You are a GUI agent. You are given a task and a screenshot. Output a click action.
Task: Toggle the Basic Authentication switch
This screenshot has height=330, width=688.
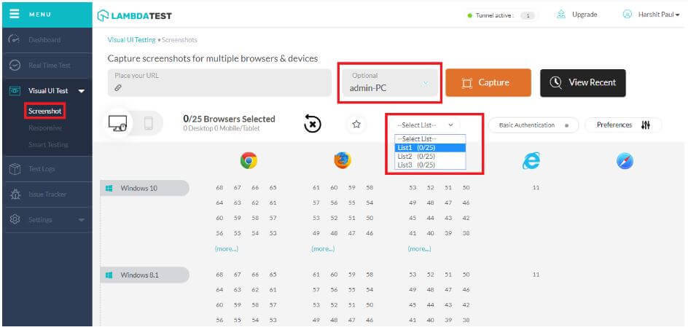tap(566, 125)
